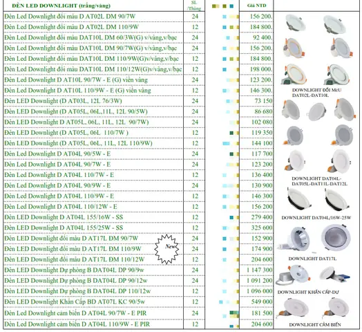Click the header 'ĐÈN LED DOWNLIGHT (trắng/vàng)'
The image size is (362, 332).
point(61,6)
